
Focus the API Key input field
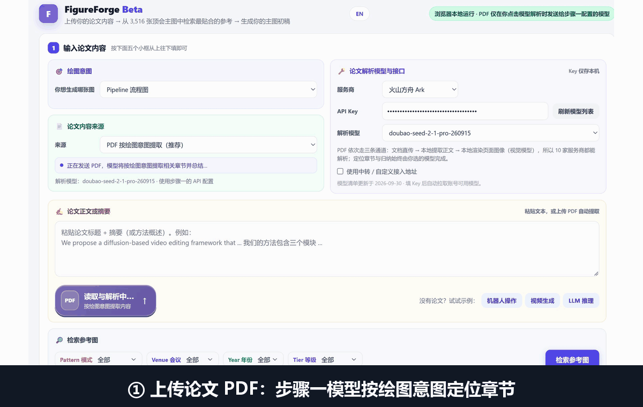tap(465, 111)
